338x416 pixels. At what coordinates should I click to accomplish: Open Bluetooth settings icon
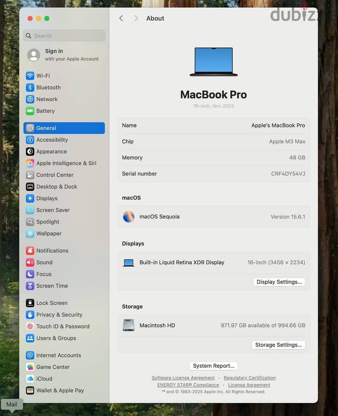[x=30, y=87]
